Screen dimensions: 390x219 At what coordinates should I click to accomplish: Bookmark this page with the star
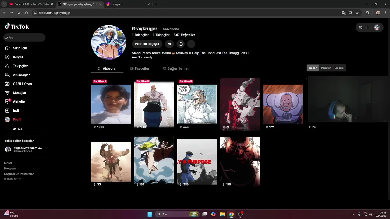[x=357, y=13]
